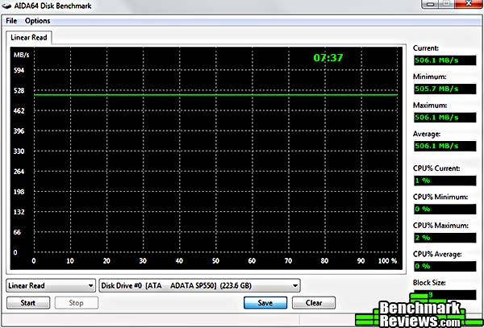Clear the benchmark graph
The height and width of the screenshot is (328, 484).
313,303
